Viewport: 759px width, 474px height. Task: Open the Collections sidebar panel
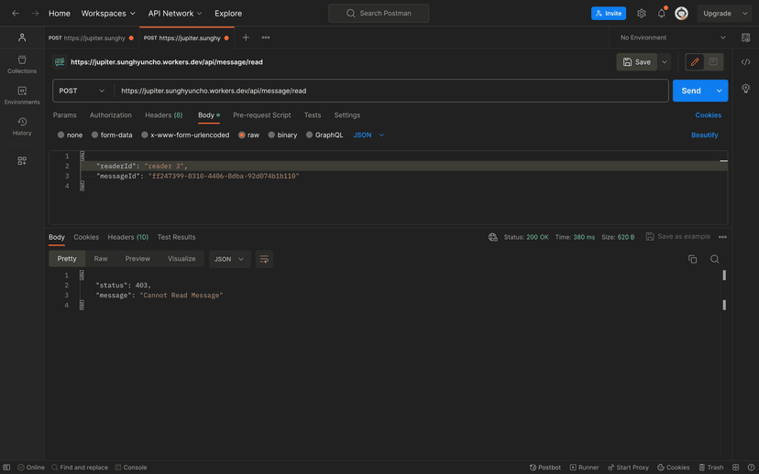[22, 64]
